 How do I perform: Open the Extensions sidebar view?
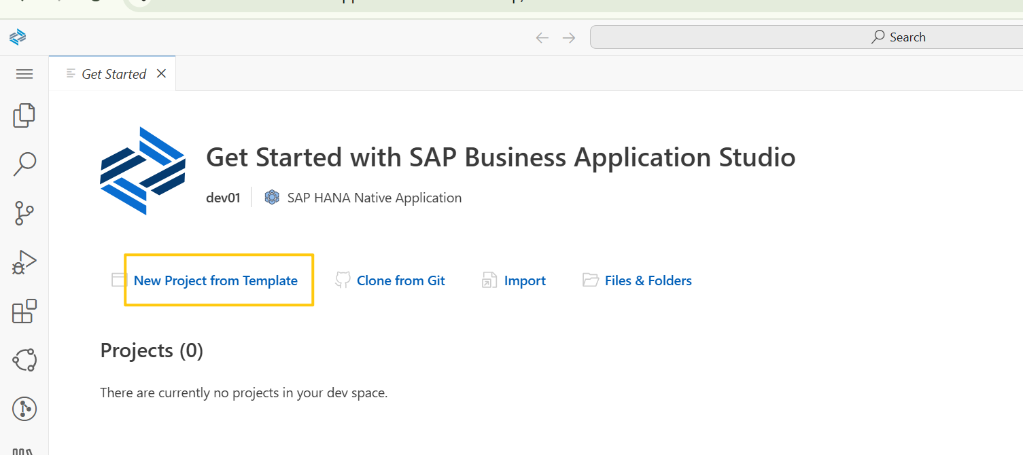point(24,311)
